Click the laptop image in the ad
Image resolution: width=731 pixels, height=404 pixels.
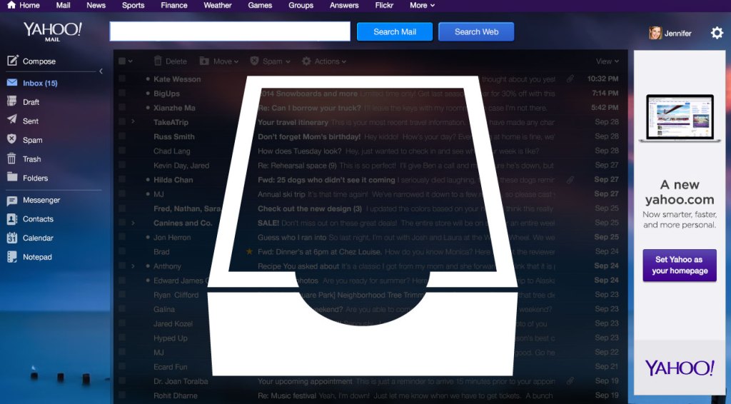click(680, 118)
